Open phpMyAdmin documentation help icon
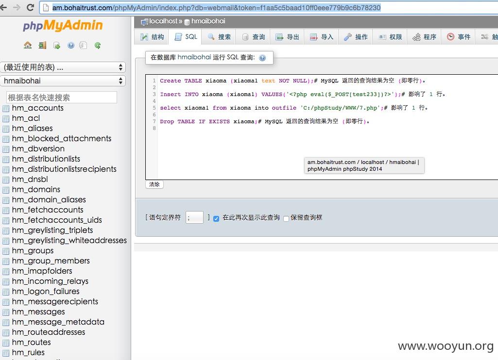This screenshot has height=360, width=498. point(71,45)
